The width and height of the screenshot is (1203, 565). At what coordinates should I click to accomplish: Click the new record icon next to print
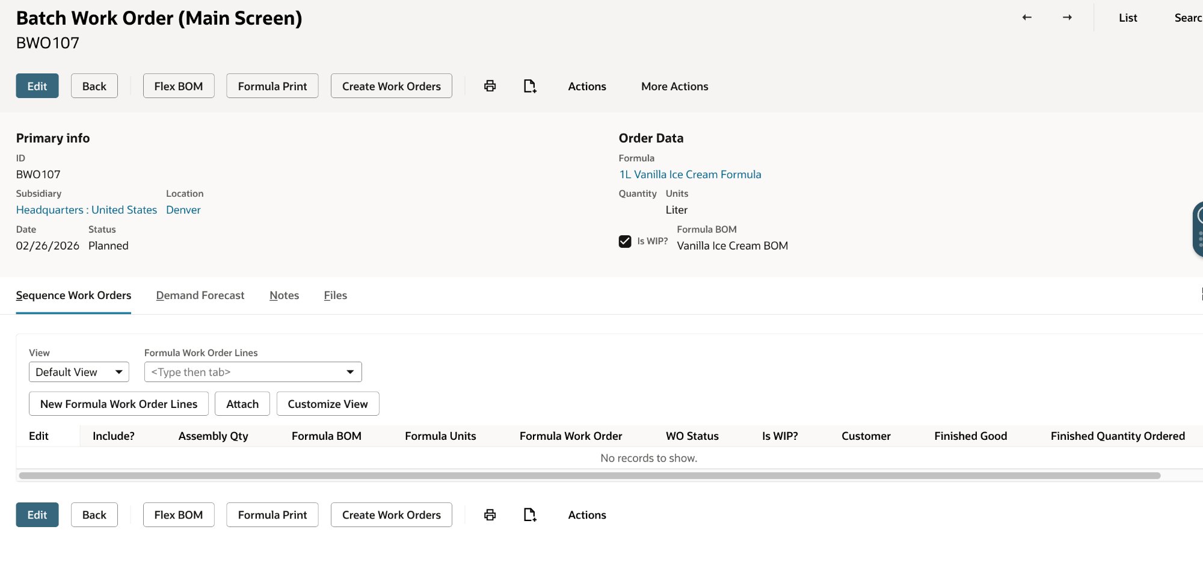click(529, 86)
